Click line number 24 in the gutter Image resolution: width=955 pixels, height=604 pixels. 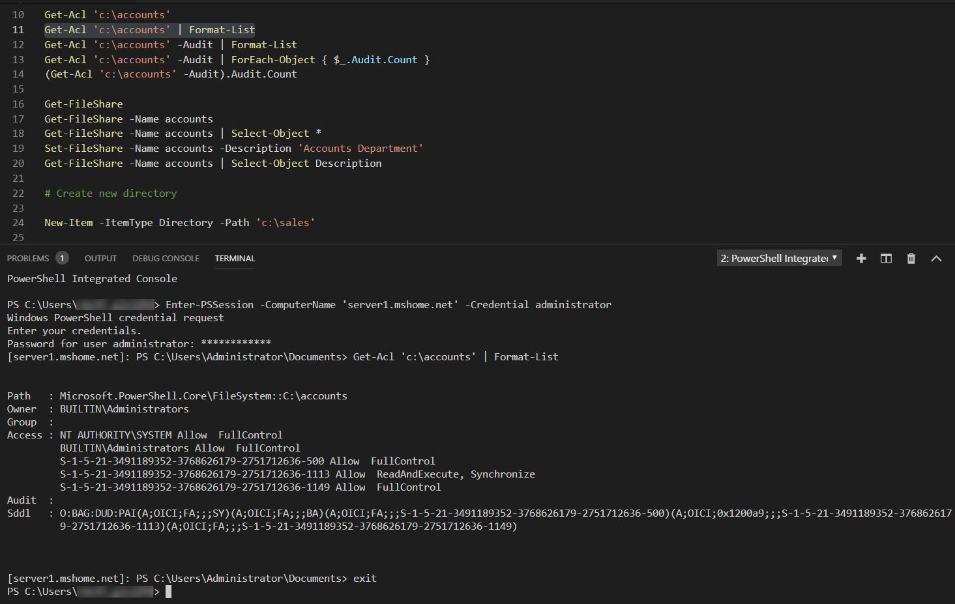tap(18, 223)
